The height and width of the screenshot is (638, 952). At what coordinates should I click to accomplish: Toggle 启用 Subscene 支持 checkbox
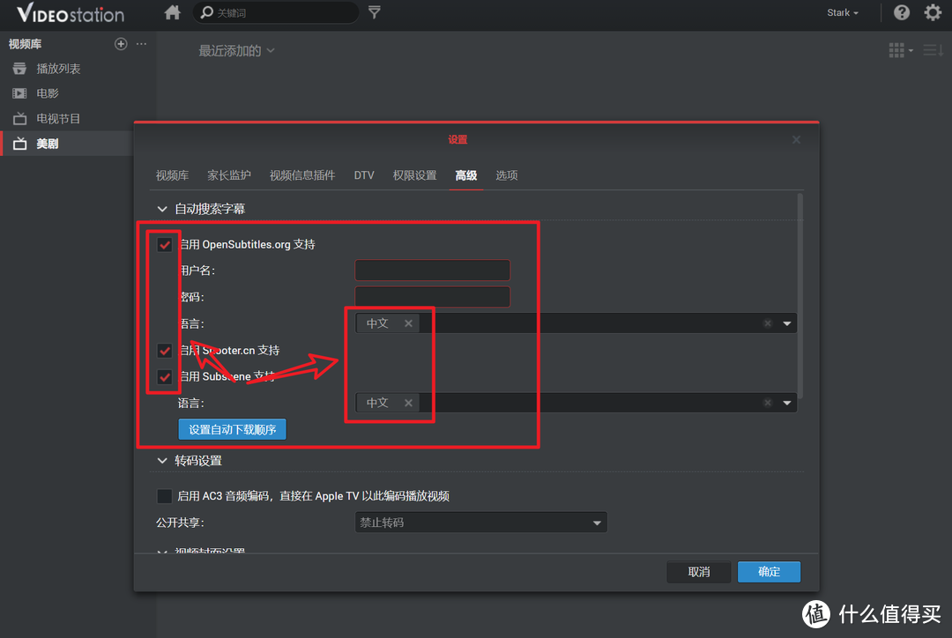click(165, 376)
